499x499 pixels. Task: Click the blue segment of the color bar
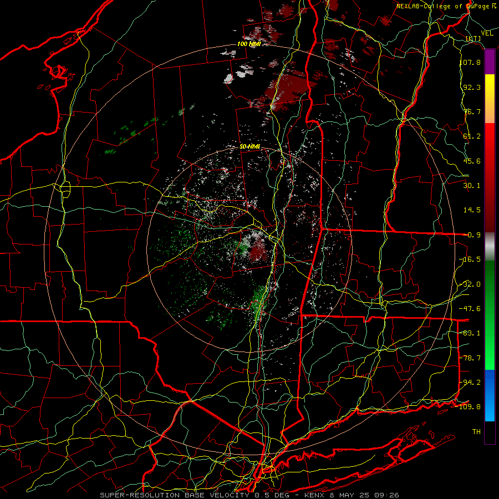(x=490, y=395)
